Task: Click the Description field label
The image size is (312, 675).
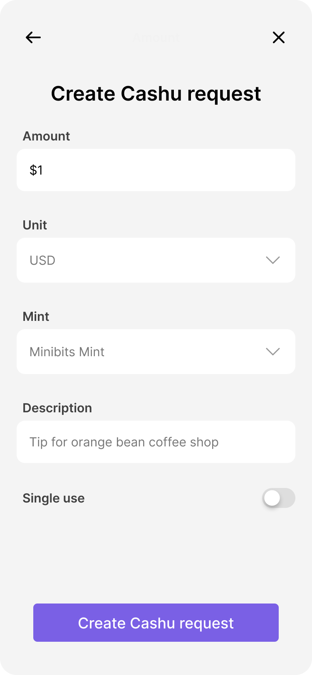Action: pos(57,408)
